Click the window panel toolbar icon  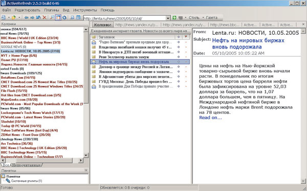(78, 17)
